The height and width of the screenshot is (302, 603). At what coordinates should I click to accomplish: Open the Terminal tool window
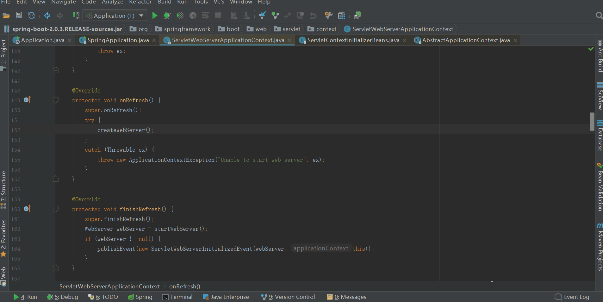pyautogui.click(x=177, y=297)
